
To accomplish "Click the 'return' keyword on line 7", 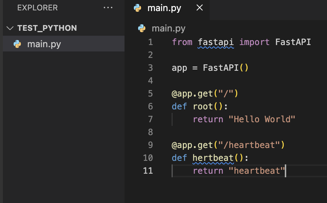I will (208, 119).
